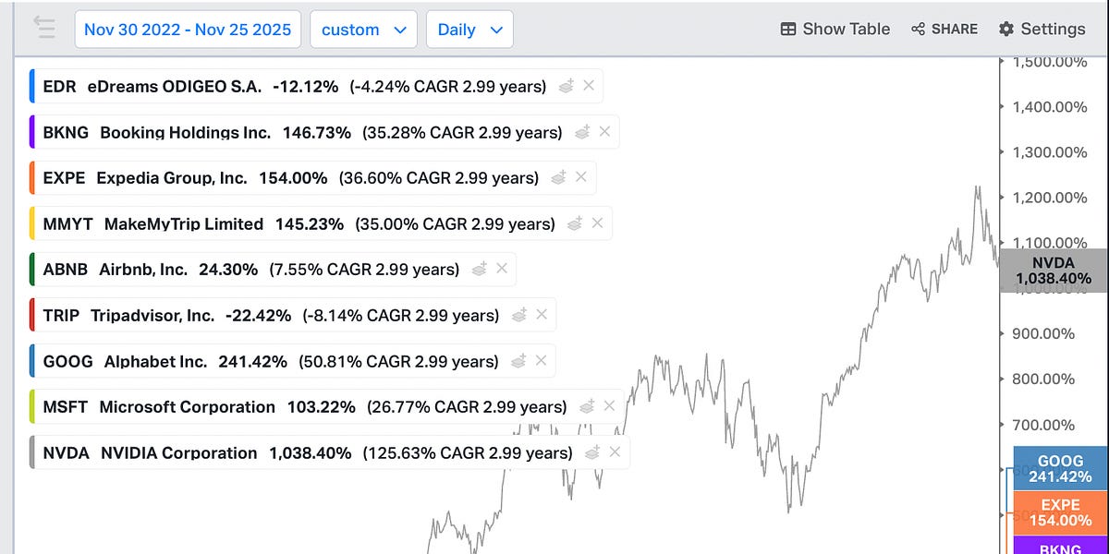Click the SHARE button
This screenshot has width=1109, height=554.
(944, 30)
